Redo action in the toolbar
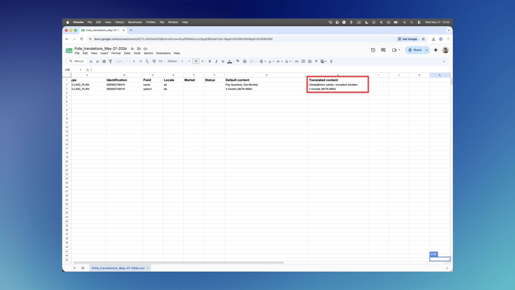This screenshot has height=290, width=515. click(98, 61)
